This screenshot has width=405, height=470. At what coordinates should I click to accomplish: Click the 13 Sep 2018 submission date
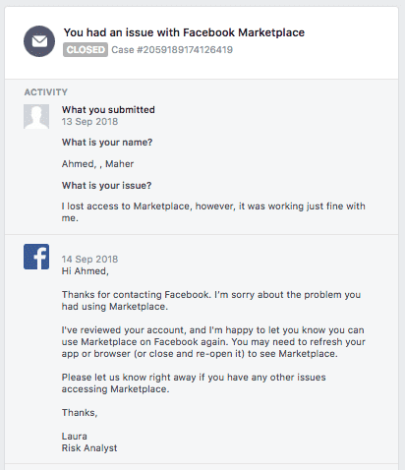point(89,122)
